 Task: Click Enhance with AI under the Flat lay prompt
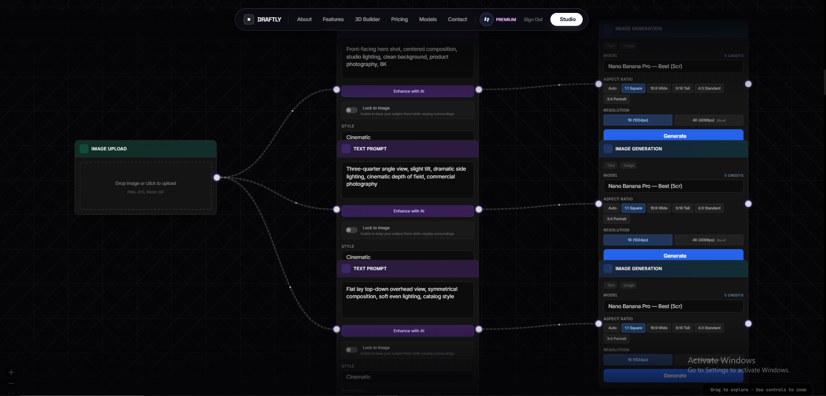407,331
